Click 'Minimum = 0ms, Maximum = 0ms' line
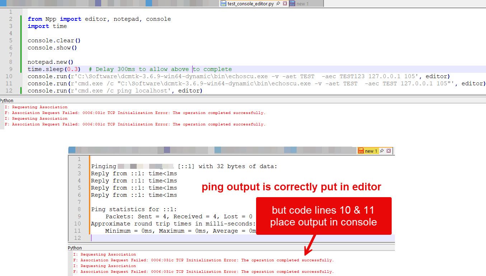Viewport: 486px width, 276px height. (181, 231)
